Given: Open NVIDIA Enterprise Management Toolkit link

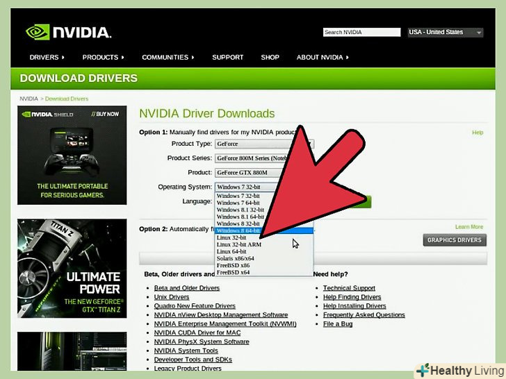Looking at the screenshot, I should [x=225, y=324].
